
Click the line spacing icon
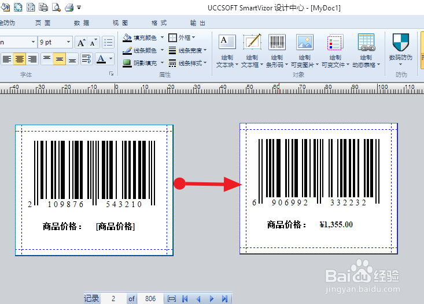point(87,59)
